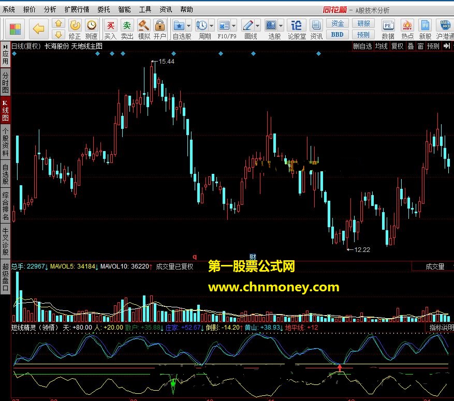Screen dimensions: 454x401
Task: Open the 帮助 menu
Action: tap(186, 9)
